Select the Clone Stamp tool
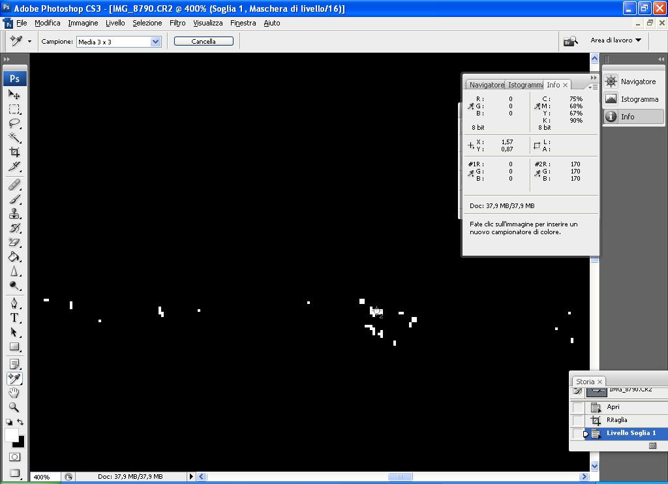 [14, 214]
